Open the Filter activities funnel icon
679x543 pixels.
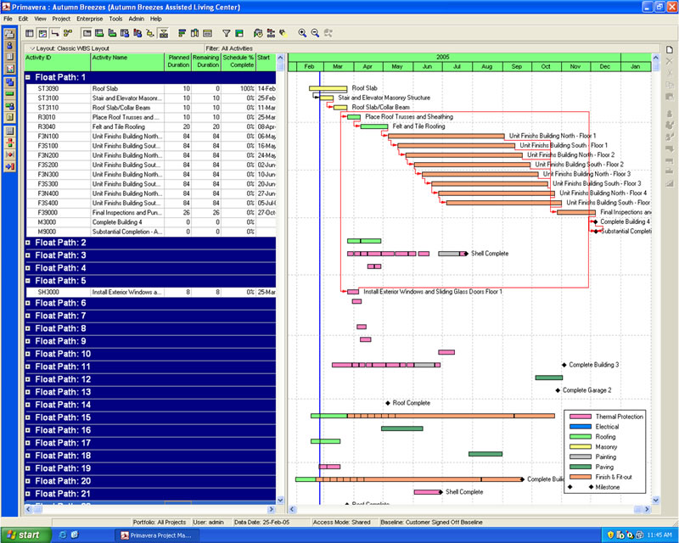[227, 32]
